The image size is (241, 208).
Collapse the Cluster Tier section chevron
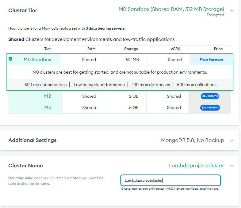coord(232,10)
